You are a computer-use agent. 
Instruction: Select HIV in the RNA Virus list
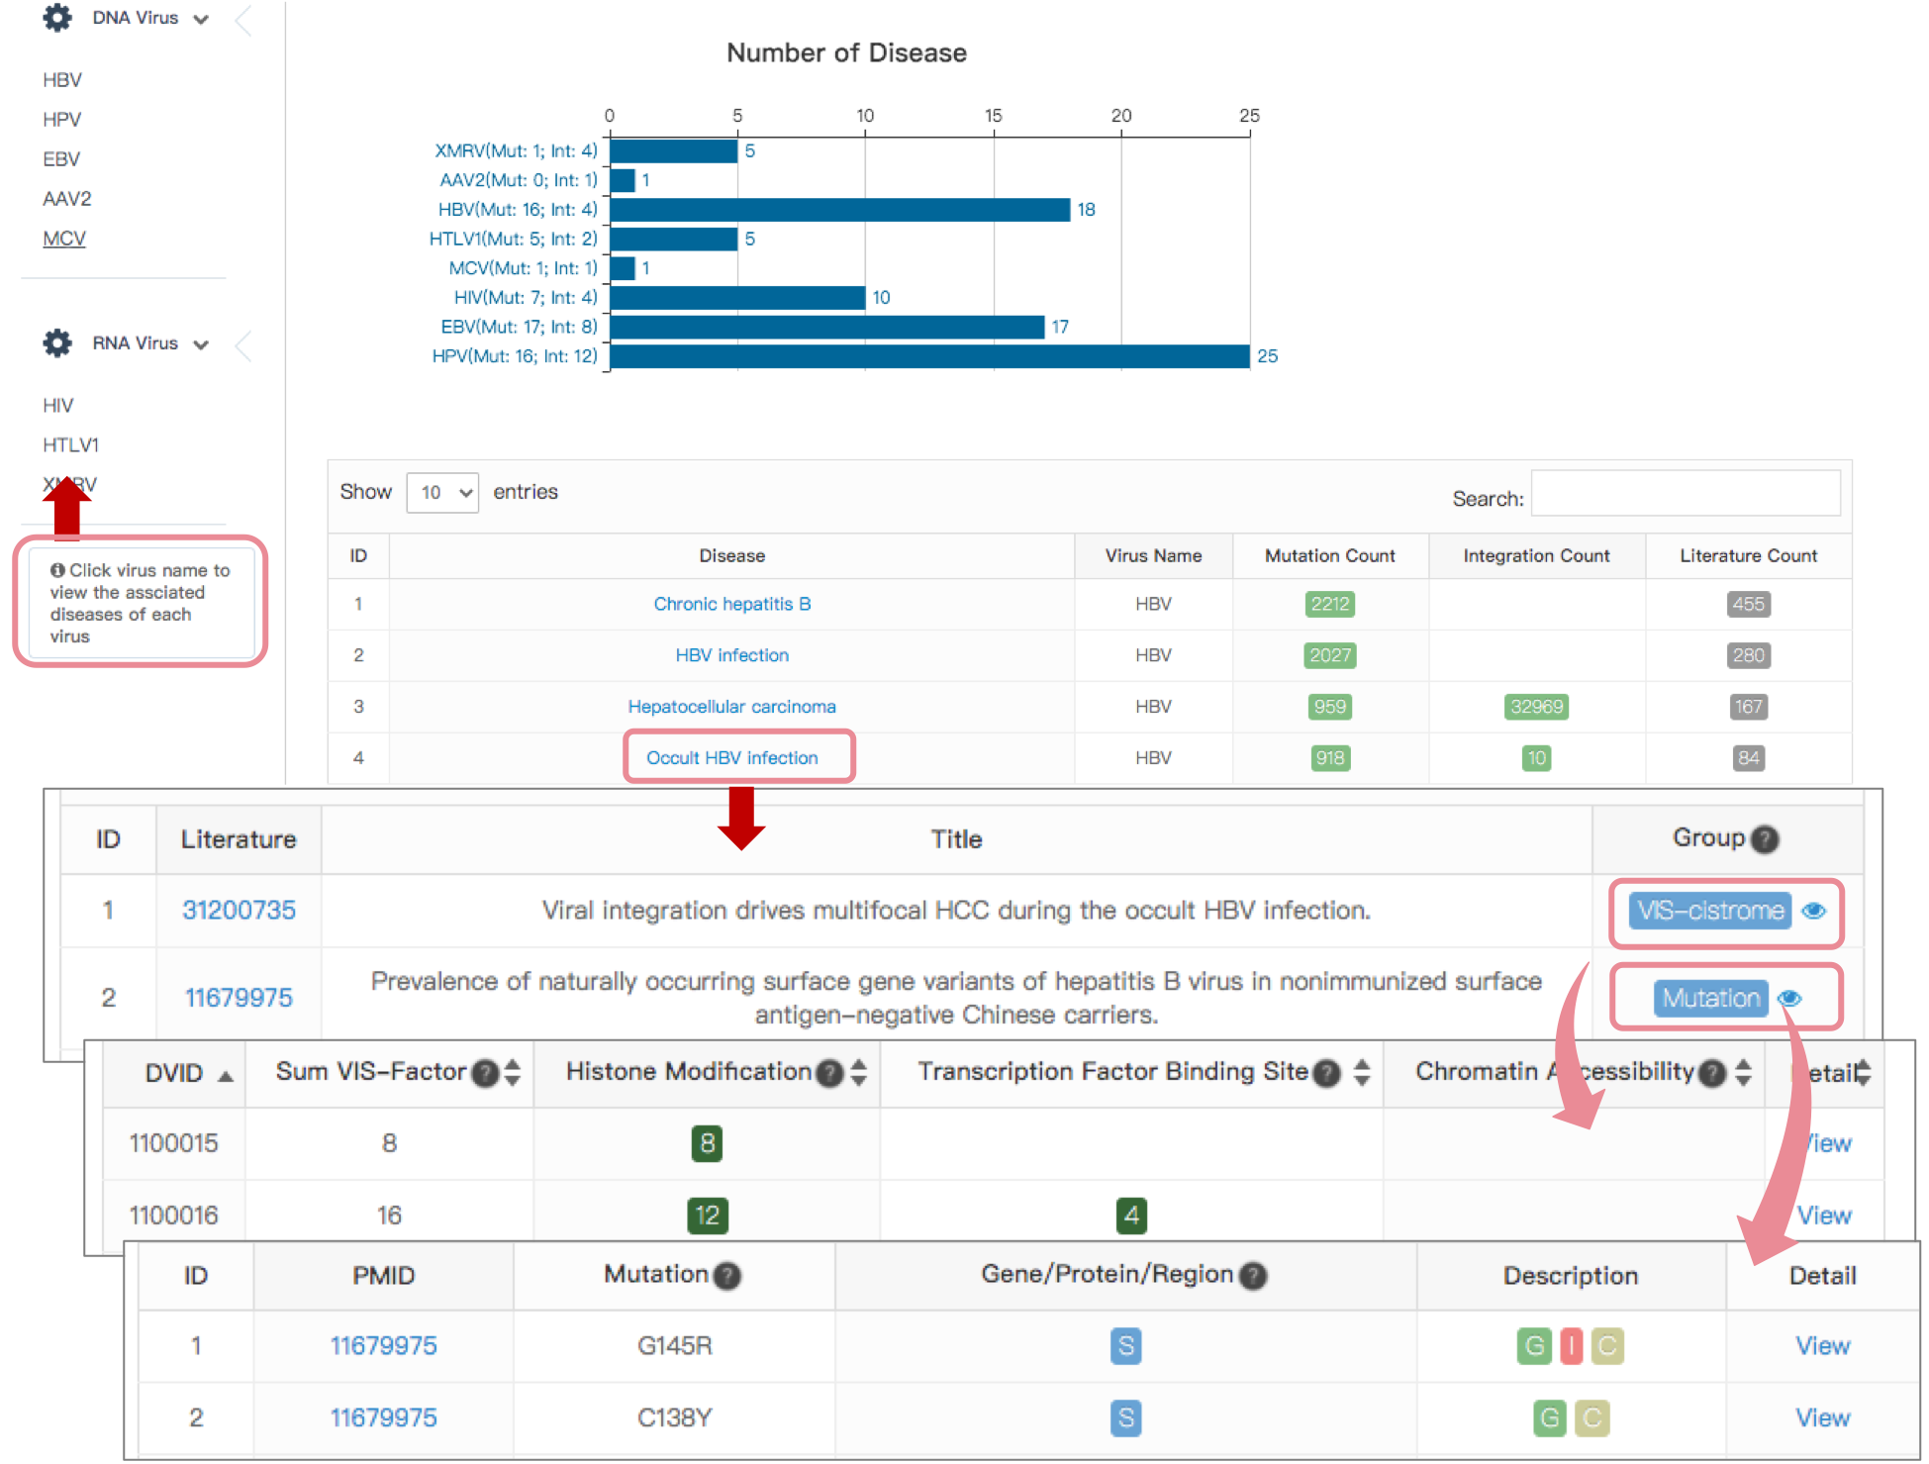tap(57, 405)
